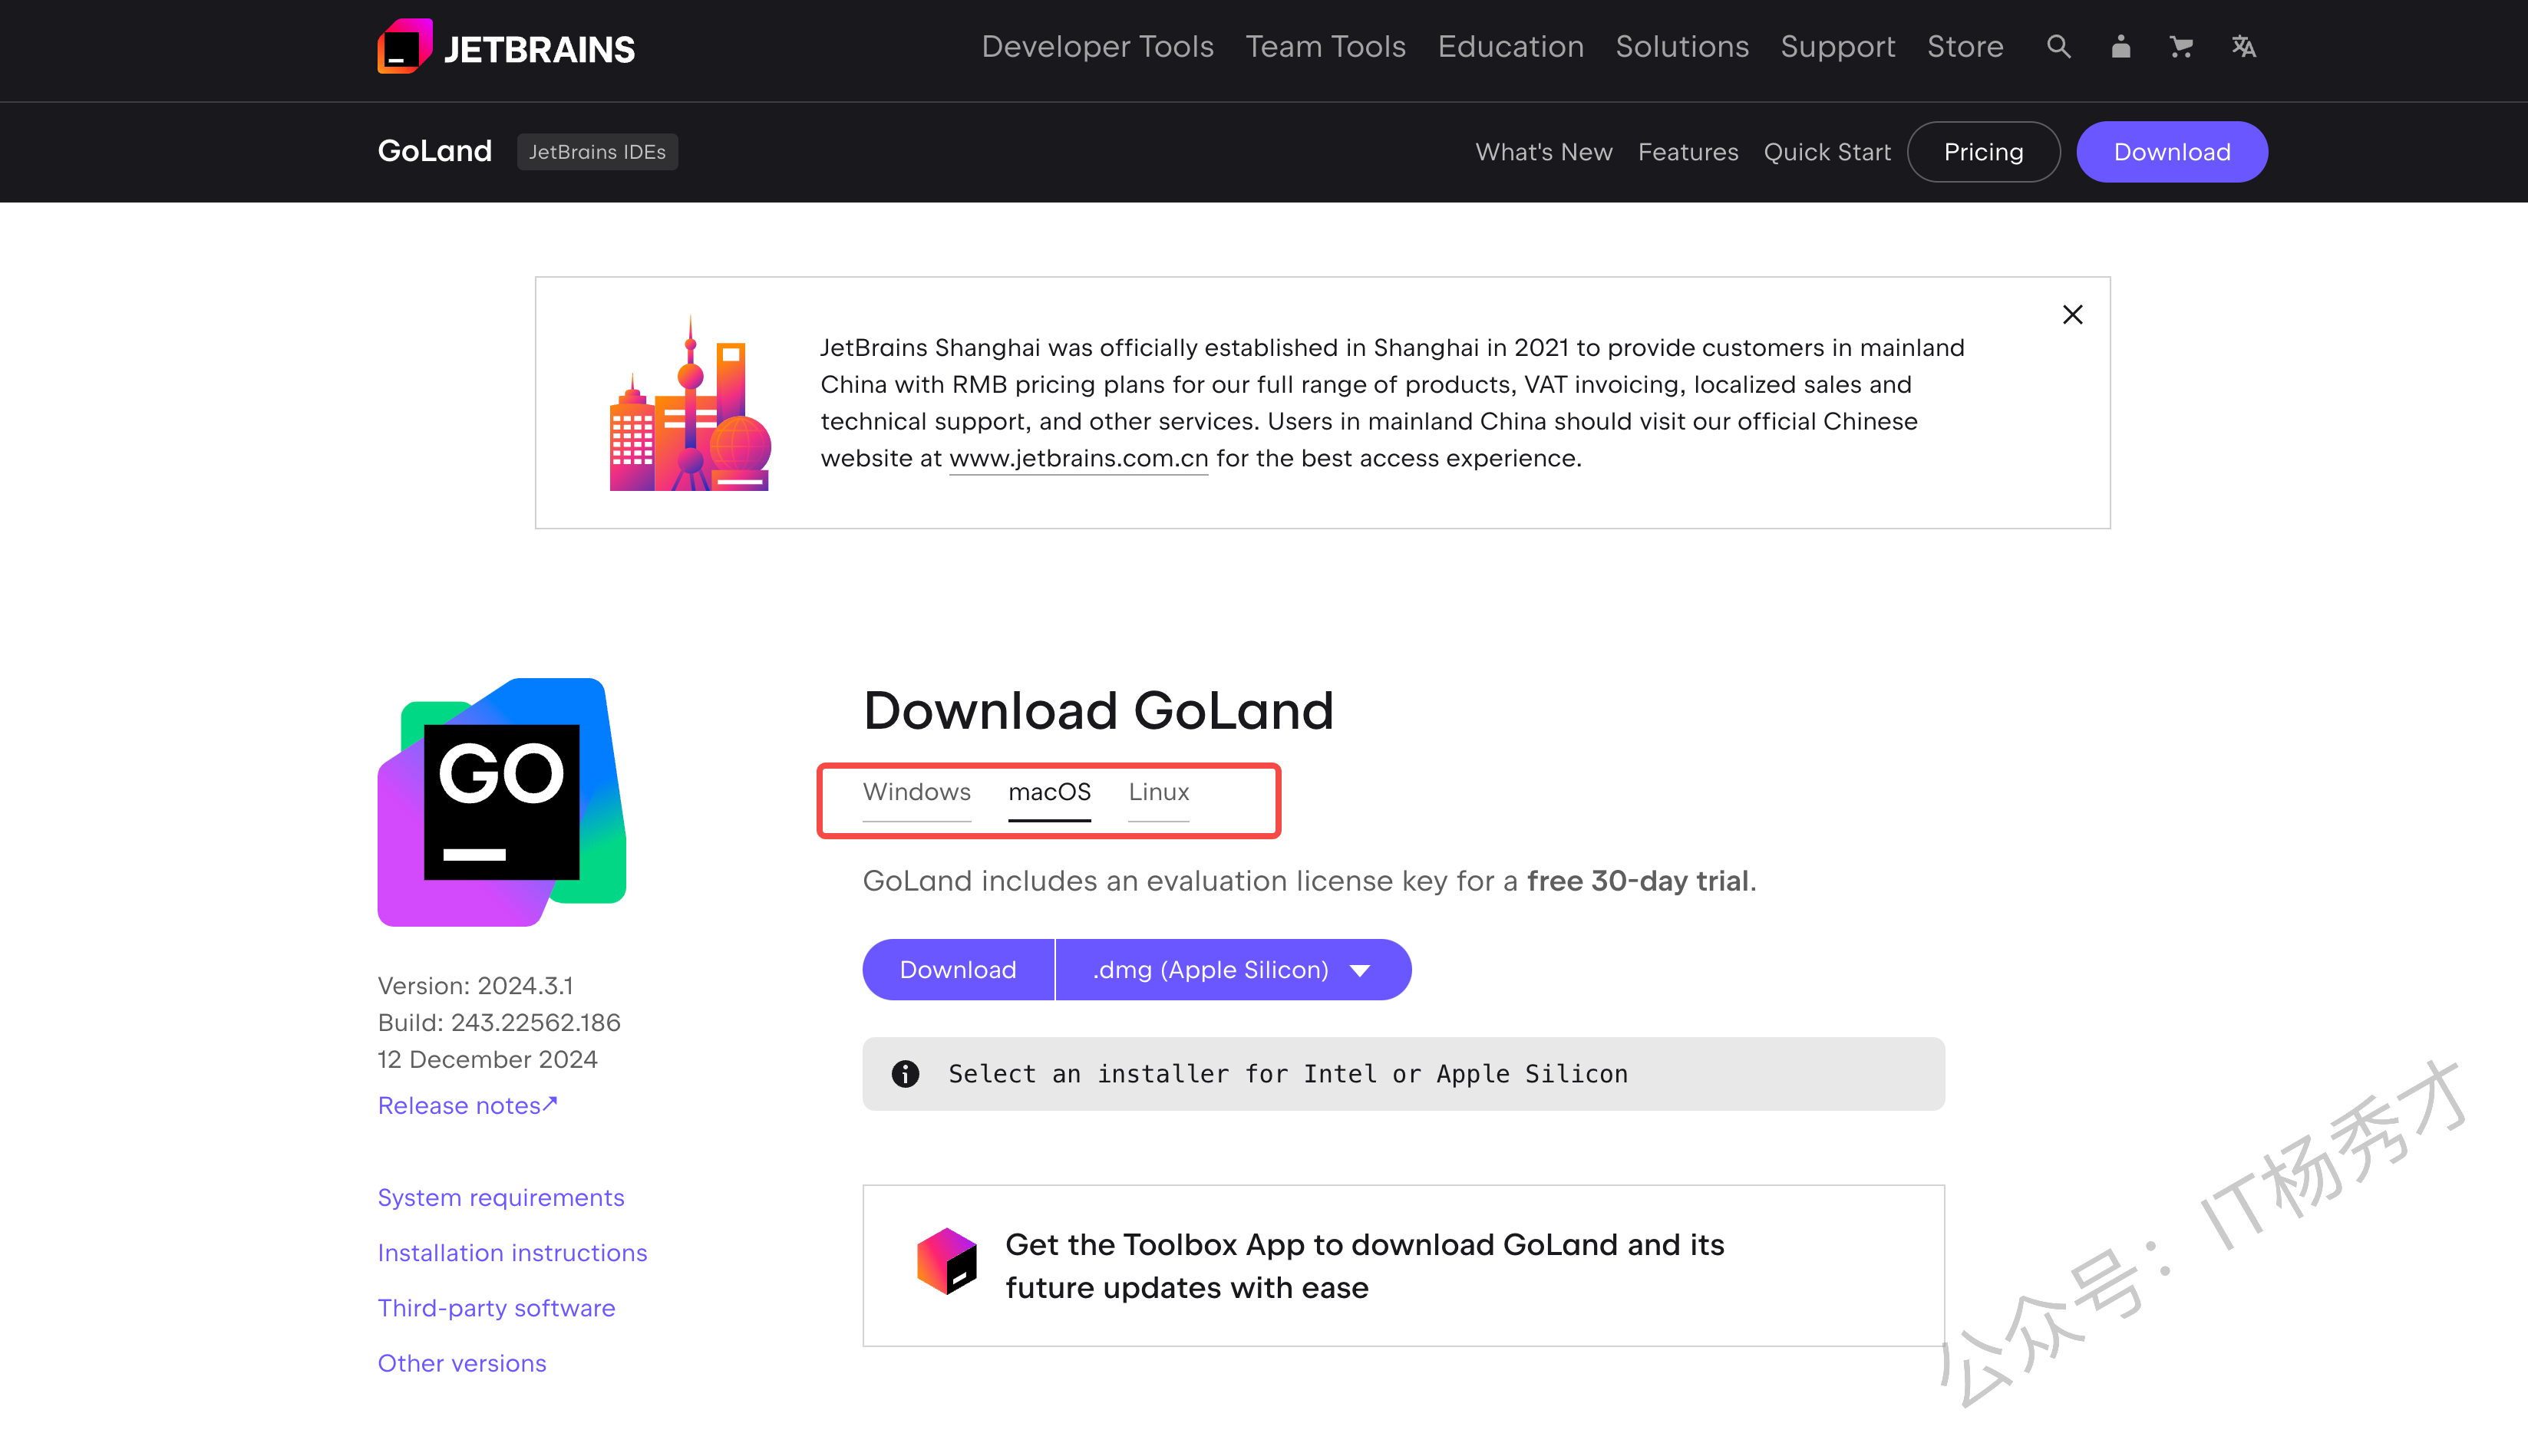
Task: Open the Team Tools menu
Action: (1325, 47)
